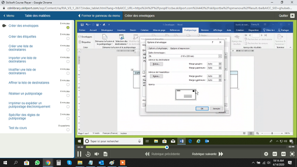The height and width of the screenshot is (167, 297).
Task: Open lesson Réaliser un publipostage
Action: [x=25, y=94]
